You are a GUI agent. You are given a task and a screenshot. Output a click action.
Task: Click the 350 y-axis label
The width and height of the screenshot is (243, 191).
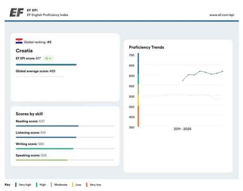pos(132,128)
